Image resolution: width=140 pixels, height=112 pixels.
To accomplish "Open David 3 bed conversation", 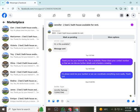I will 22,73.
